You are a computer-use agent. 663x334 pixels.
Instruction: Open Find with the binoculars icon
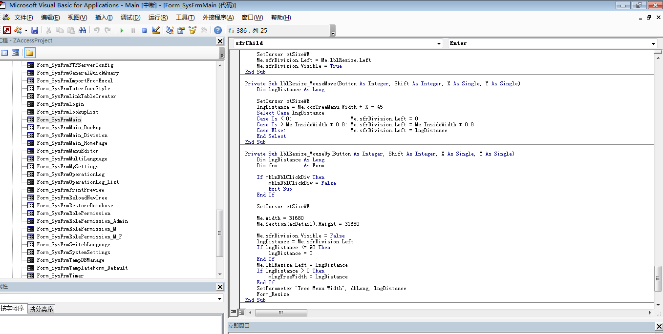click(x=83, y=30)
